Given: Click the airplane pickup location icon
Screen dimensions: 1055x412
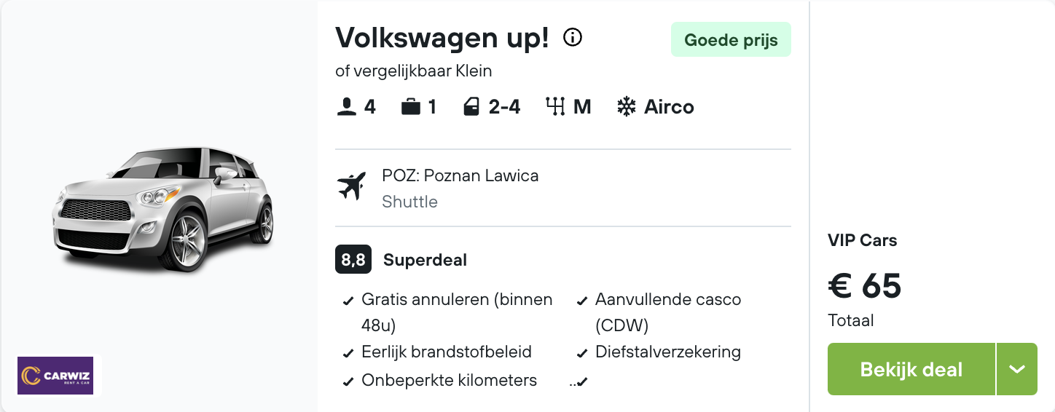Looking at the screenshot, I should coord(351,187).
